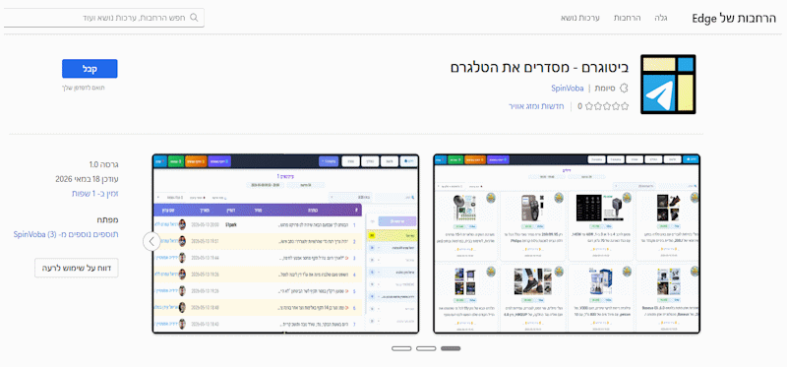Click the ביטוגרם - מסדרים את הטלגרם heading
Image resolution: width=787 pixels, height=367 pixels.
click(538, 67)
